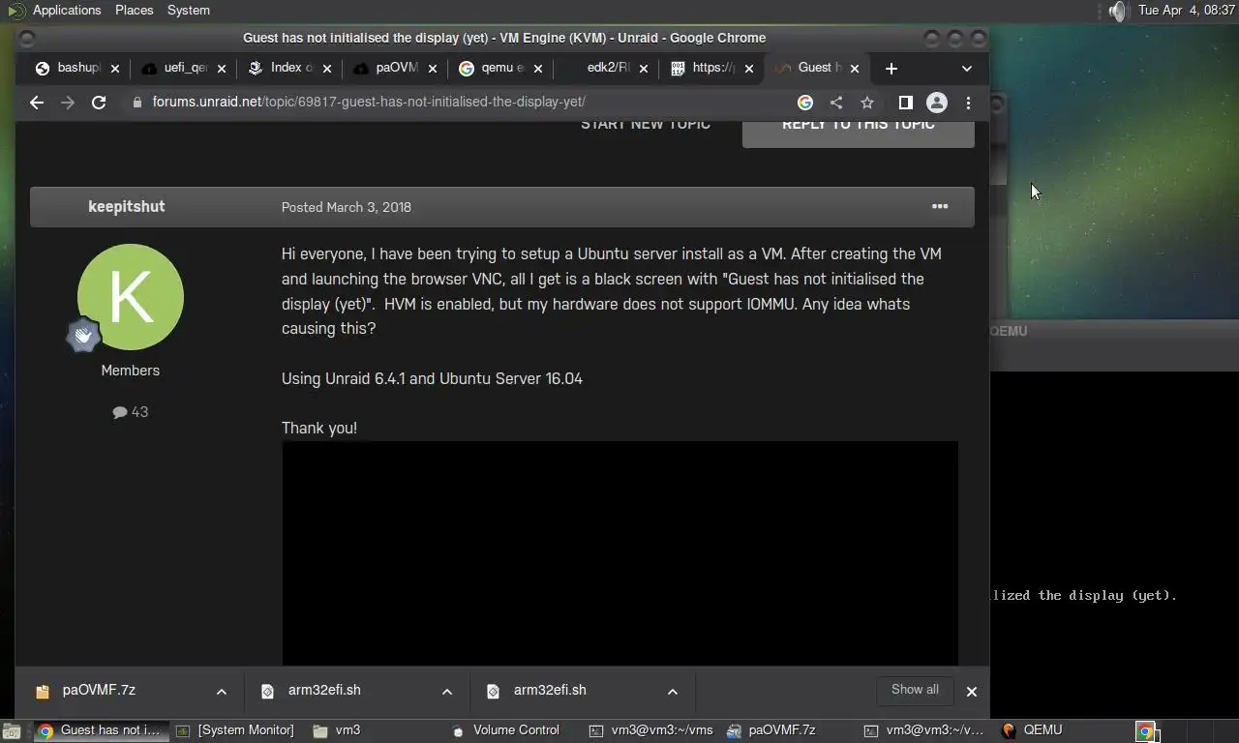The height and width of the screenshot is (743, 1239).
Task: Click the black screenshot image in the post
Action: (619, 553)
